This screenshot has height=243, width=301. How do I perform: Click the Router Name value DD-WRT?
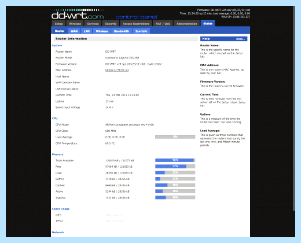click(x=111, y=51)
